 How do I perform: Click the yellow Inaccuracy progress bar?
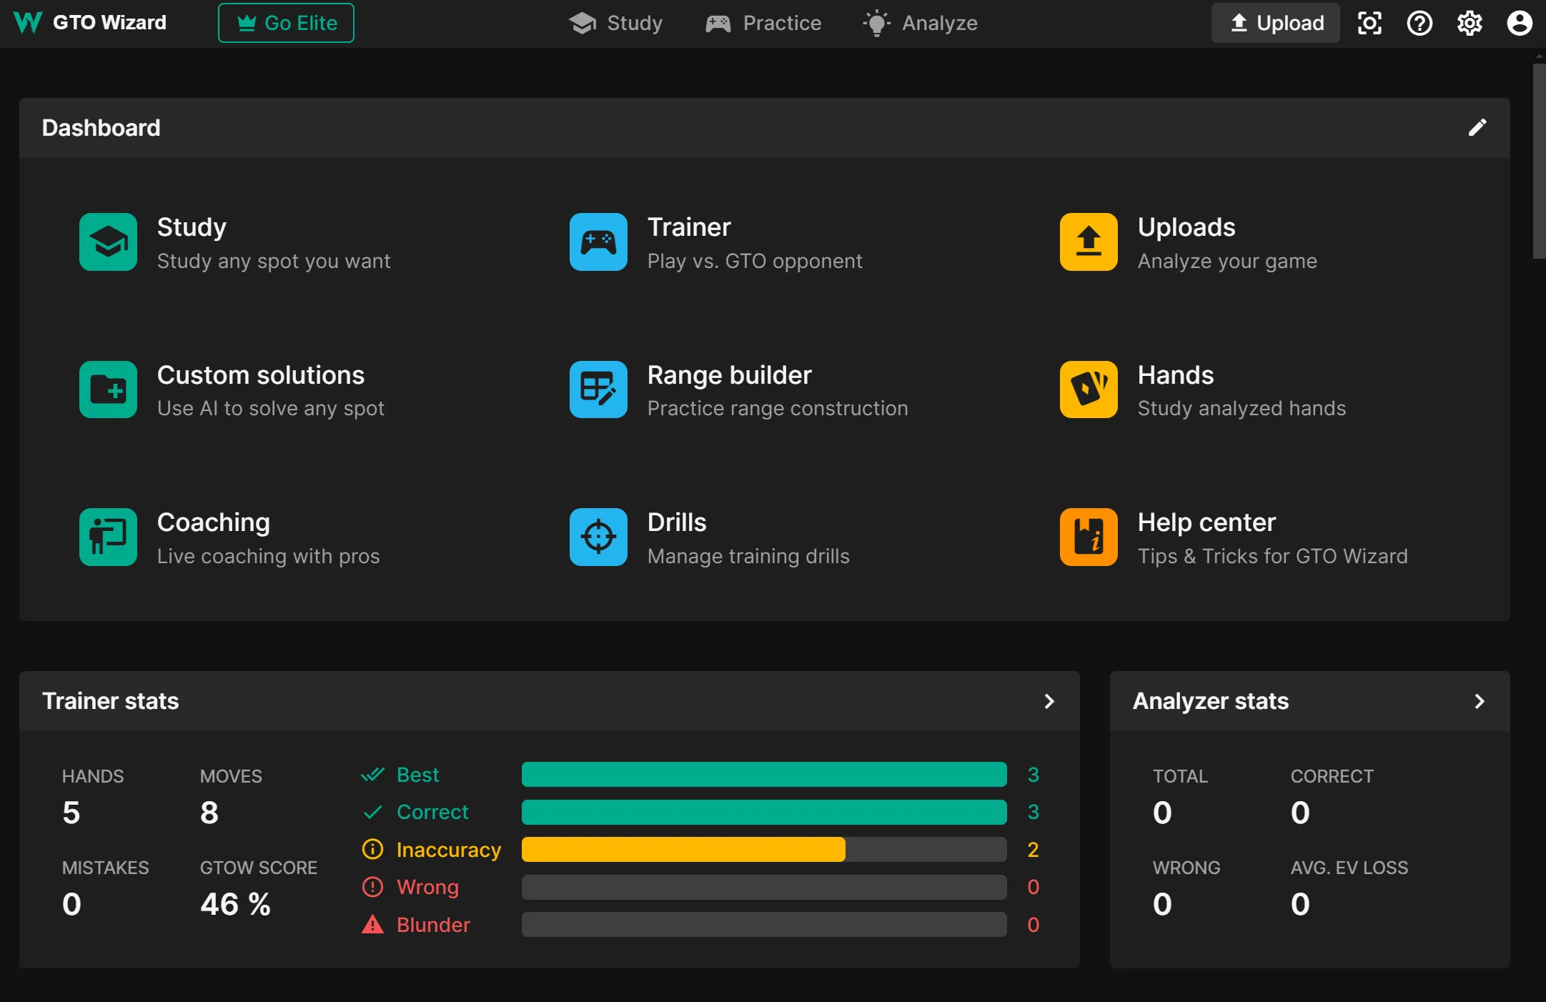point(683,850)
